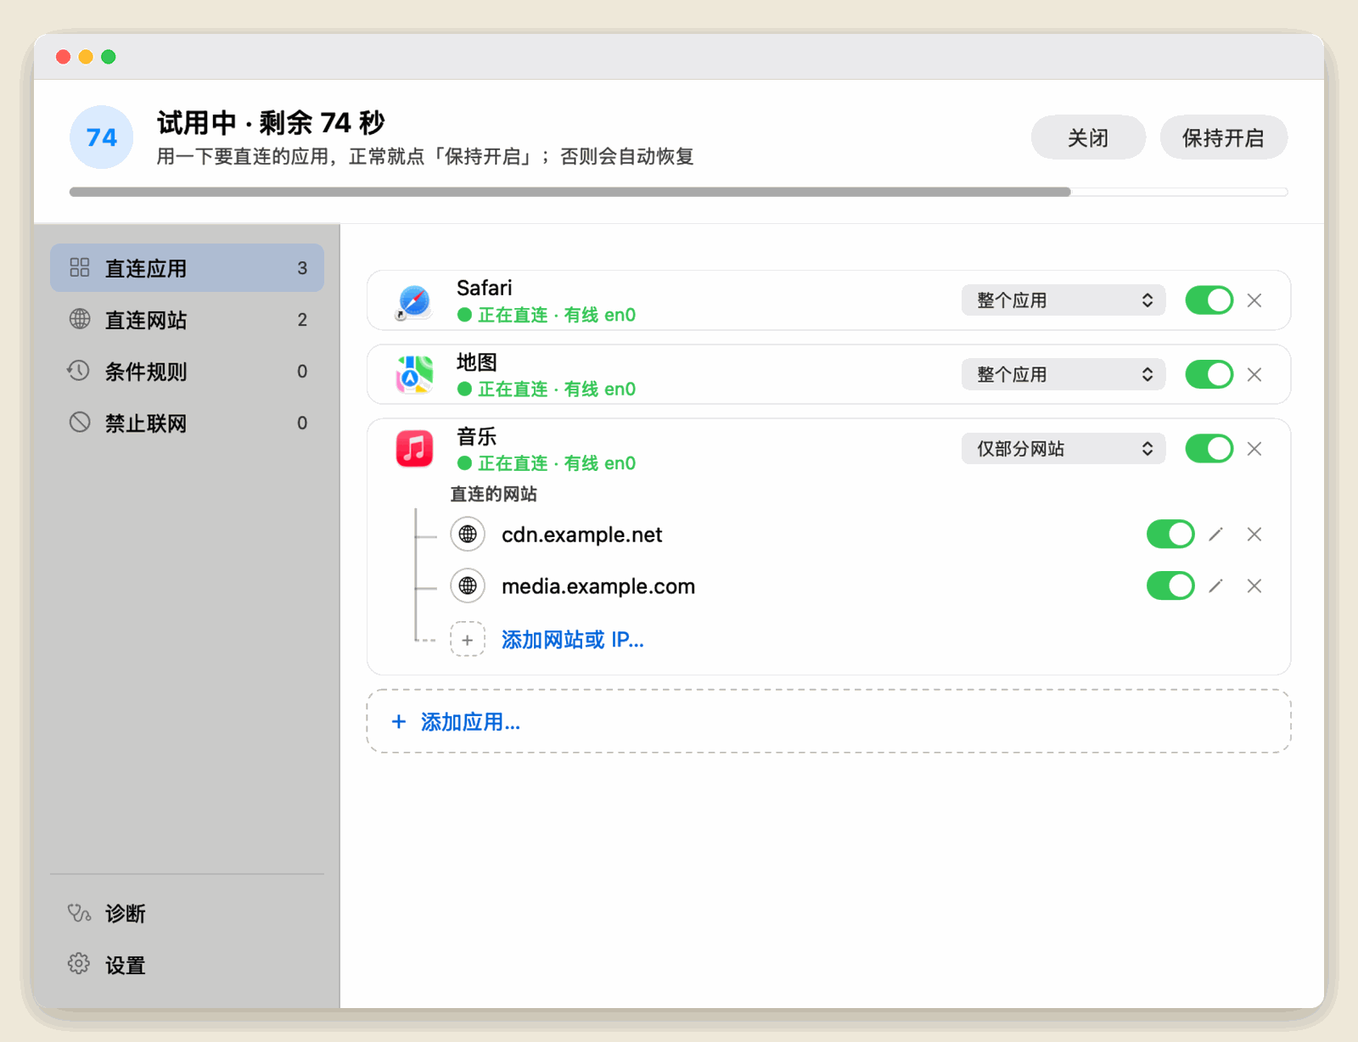Open the 禁止联网 sidebar section
1358x1042 pixels.
point(187,423)
